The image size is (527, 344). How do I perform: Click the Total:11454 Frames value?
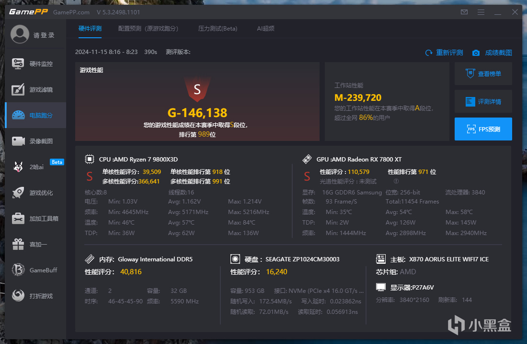[412, 202]
